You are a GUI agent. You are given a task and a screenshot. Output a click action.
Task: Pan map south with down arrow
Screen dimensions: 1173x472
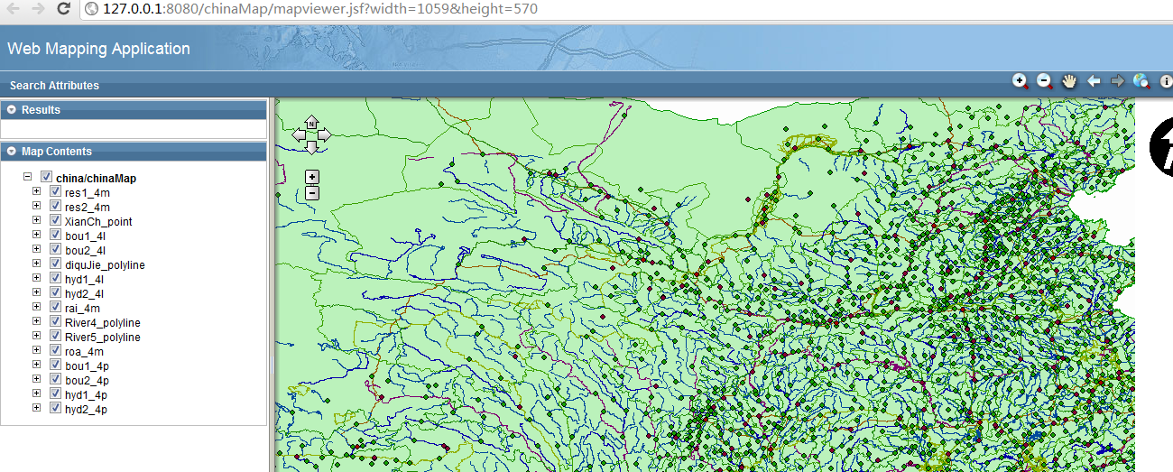click(x=311, y=147)
